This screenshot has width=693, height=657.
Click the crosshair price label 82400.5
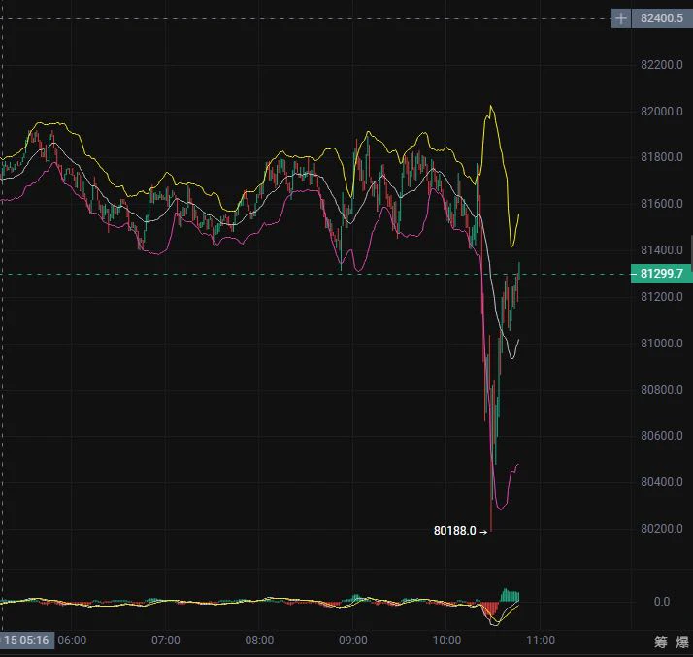click(x=662, y=18)
